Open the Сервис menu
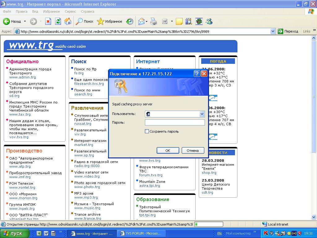The width and height of the screenshot is (317, 238). coord(70,11)
